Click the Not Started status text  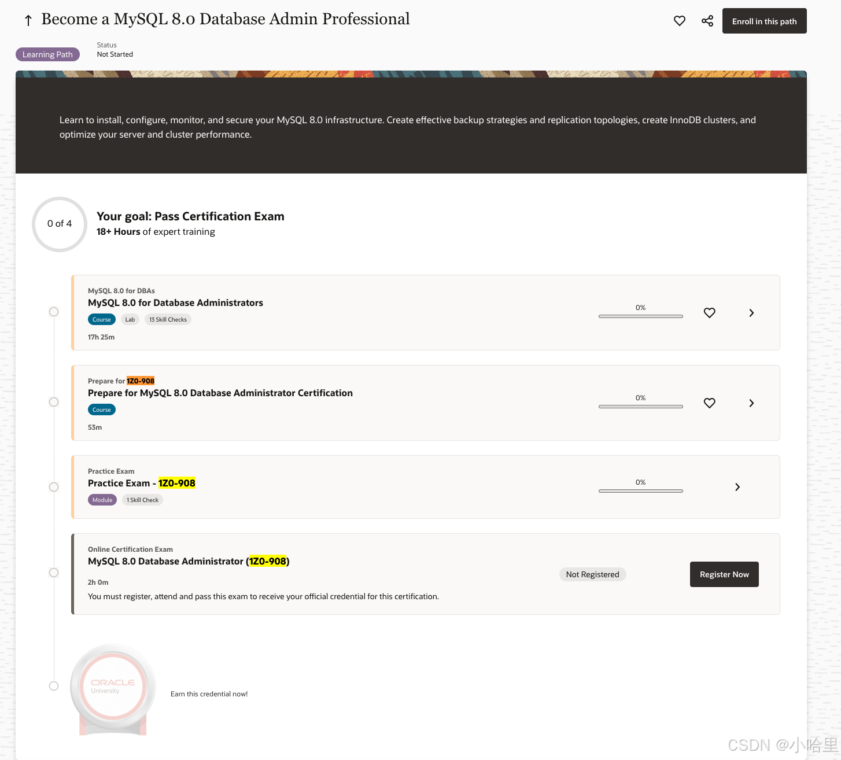click(x=115, y=54)
